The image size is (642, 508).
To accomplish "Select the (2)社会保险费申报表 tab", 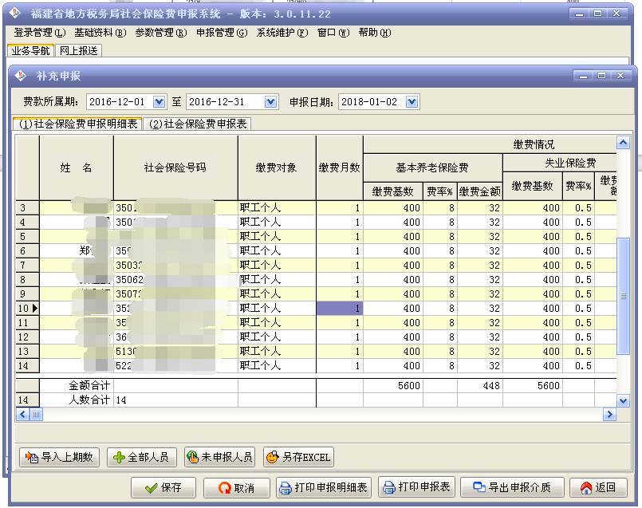I will click(197, 124).
